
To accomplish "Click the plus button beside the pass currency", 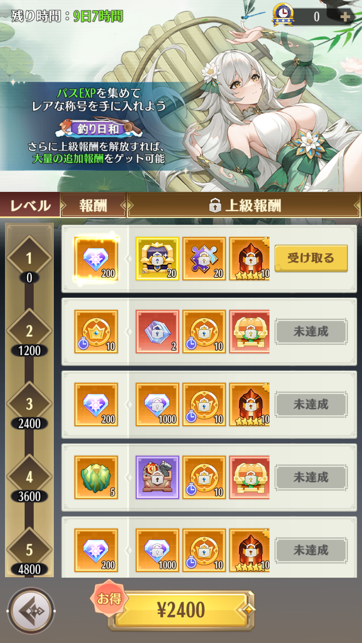I will pyautogui.click(x=345, y=17).
